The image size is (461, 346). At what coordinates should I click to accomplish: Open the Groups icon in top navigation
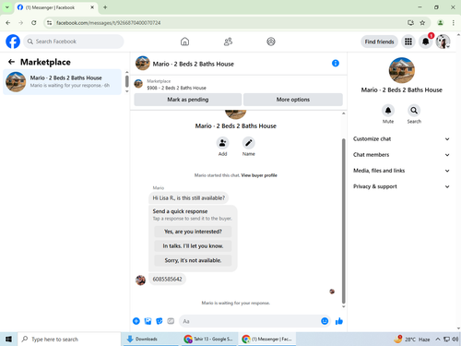click(271, 42)
